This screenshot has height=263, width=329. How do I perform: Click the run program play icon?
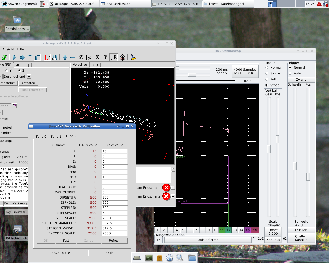point(14,58)
